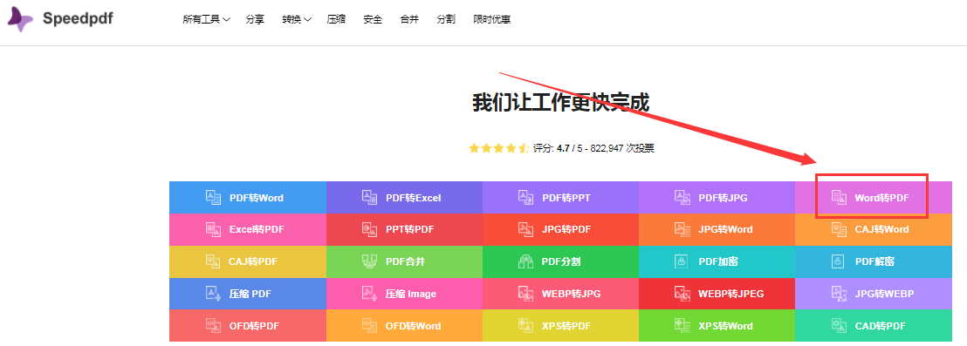The height and width of the screenshot is (346, 967).
Task: Open the WEBP转JPEG text link
Action: point(730,295)
